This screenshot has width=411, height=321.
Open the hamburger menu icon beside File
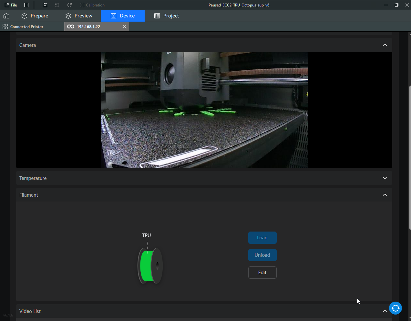tap(26, 5)
